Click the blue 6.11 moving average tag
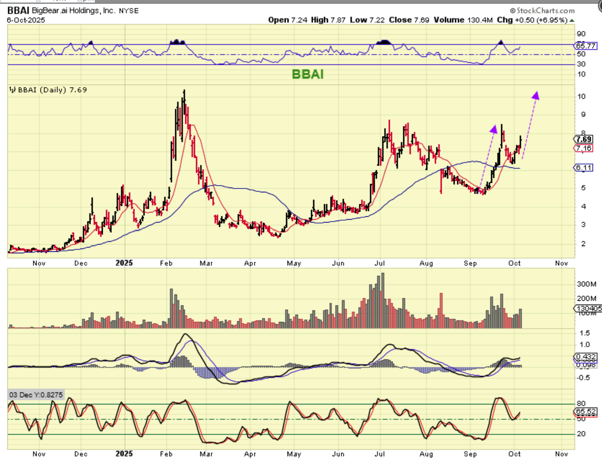 [584, 167]
